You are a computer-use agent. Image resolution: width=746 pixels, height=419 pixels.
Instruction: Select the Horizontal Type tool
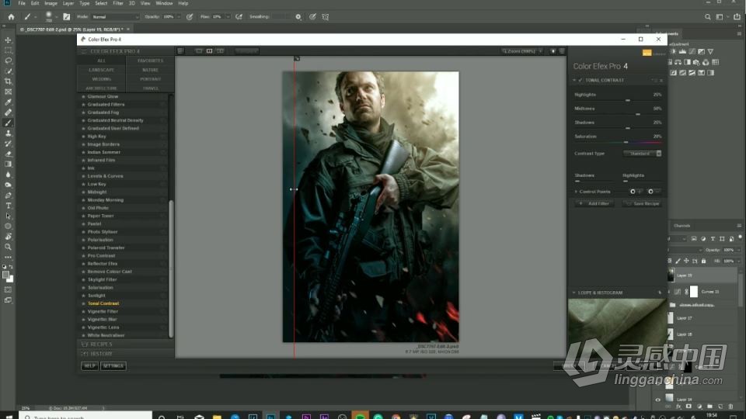[8, 206]
